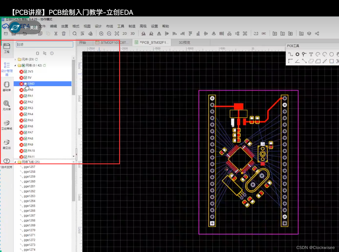Toggle the GND net checkbox
The height and width of the screenshot is (252, 339).
[x=26, y=84]
